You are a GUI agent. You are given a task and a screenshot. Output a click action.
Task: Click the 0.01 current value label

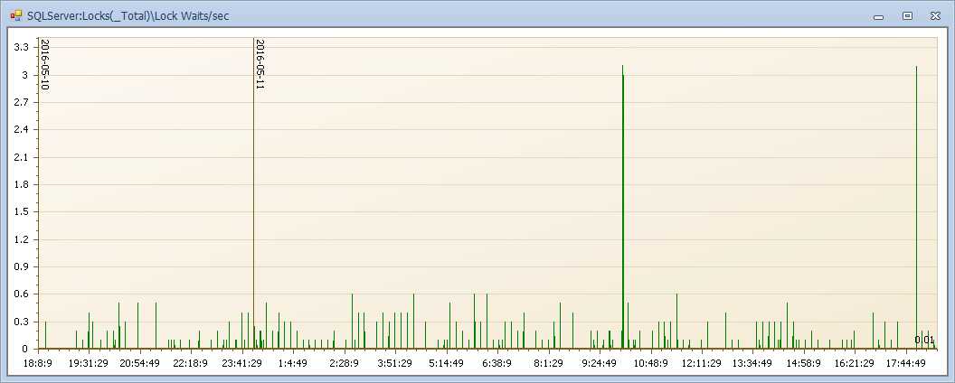(924, 340)
